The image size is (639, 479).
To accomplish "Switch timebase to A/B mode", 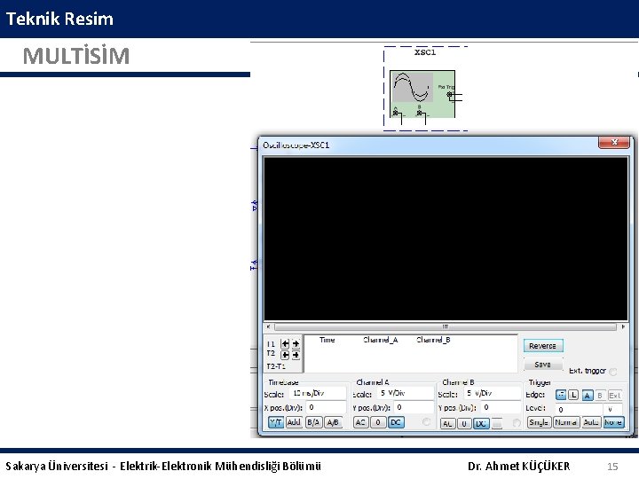I will tap(333, 422).
